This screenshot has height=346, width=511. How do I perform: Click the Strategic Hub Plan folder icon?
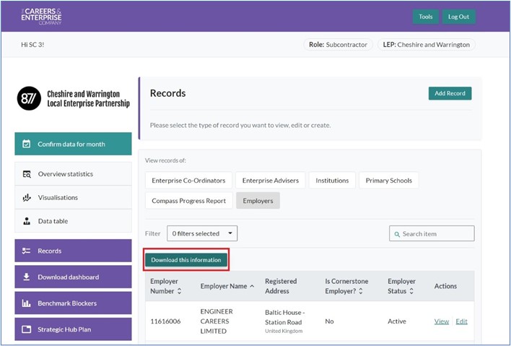[27, 329]
